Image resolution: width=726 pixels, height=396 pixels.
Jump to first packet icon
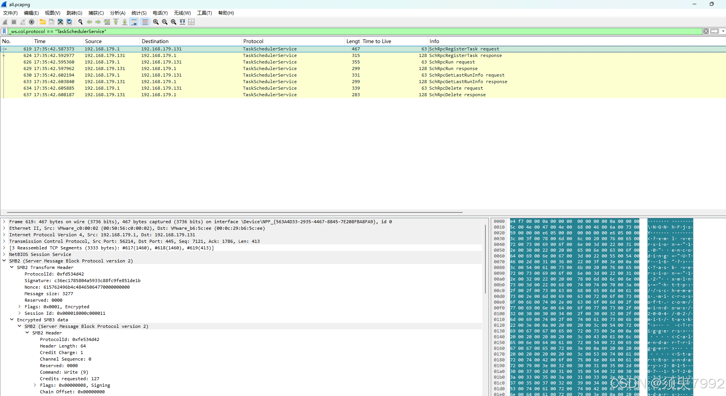116,22
